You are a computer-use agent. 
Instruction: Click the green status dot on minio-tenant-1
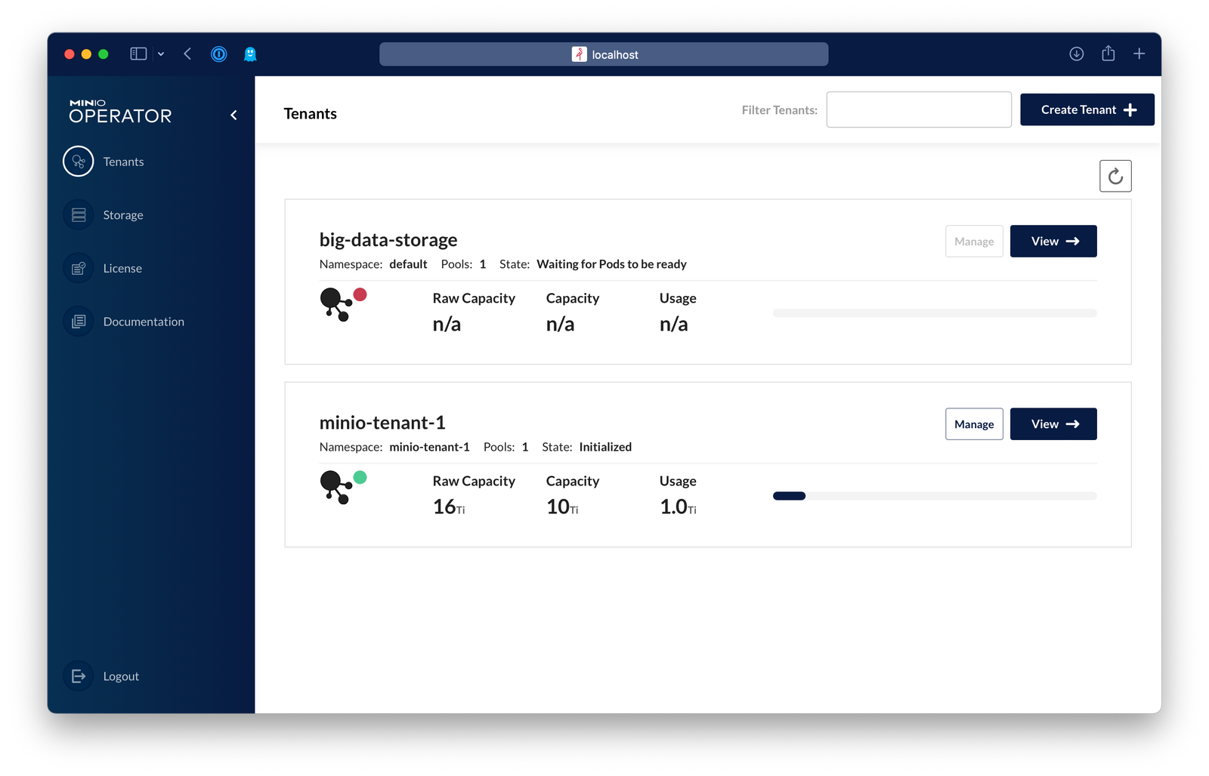pos(361,476)
